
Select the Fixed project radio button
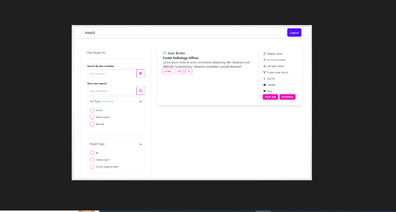(92, 160)
